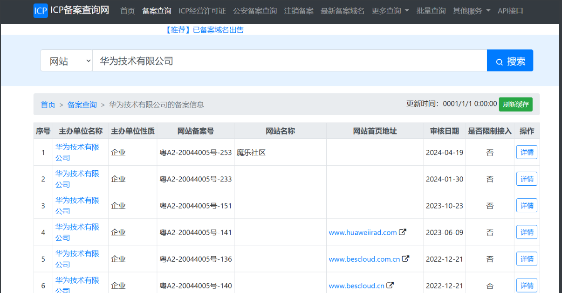Click record number 粤A2-20044005号-141
This screenshot has width=562, height=293.
[196, 232]
